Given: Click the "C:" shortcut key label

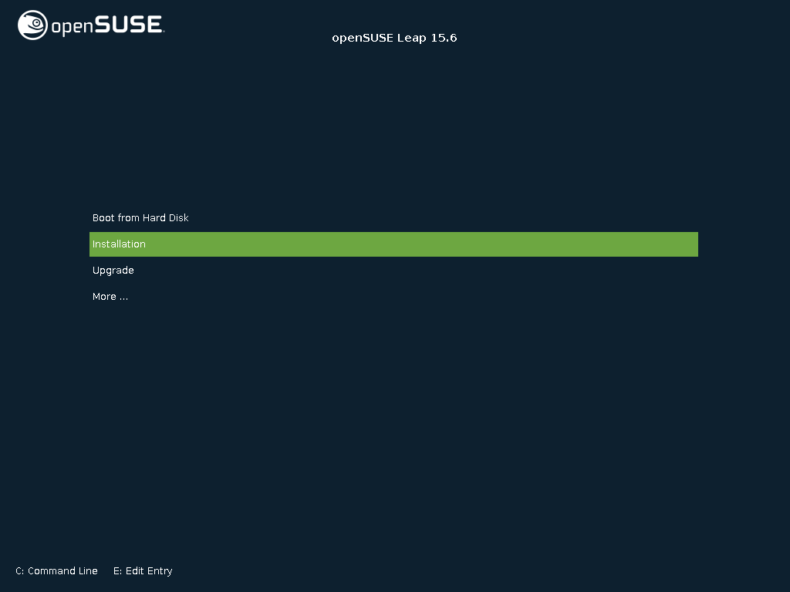Looking at the screenshot, I should [x=20, y=571].
